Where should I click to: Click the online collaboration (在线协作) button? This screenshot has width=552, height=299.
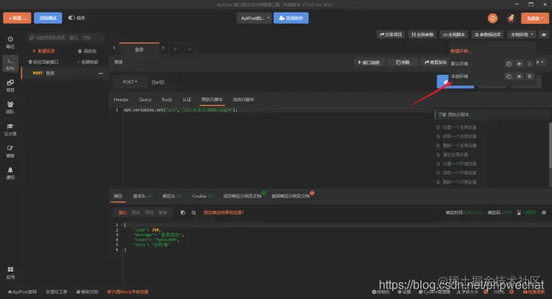tap(291, 18)
